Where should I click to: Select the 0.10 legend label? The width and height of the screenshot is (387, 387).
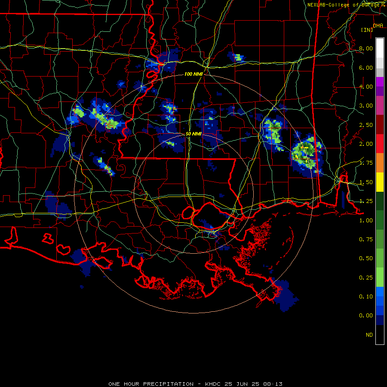[366, 297]
